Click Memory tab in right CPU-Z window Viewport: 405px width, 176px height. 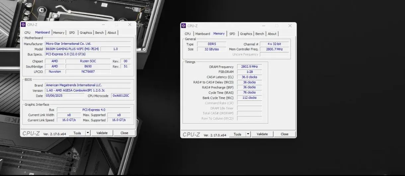219,33
